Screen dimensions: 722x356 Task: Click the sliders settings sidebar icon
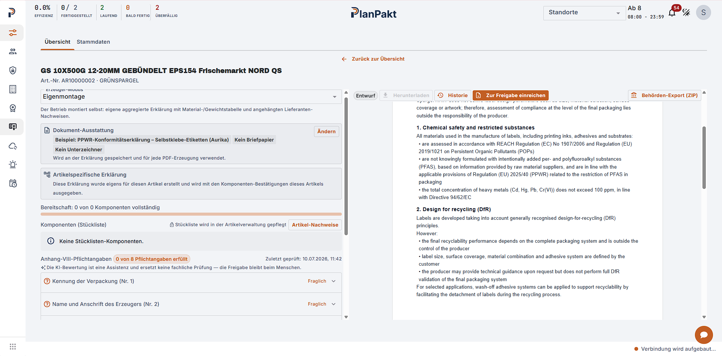13,33
